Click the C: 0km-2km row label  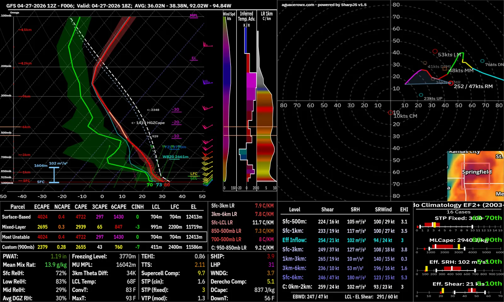pos(297,287)
